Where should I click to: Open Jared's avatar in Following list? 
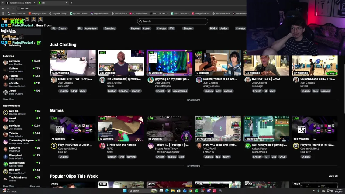tap(5, 92)
